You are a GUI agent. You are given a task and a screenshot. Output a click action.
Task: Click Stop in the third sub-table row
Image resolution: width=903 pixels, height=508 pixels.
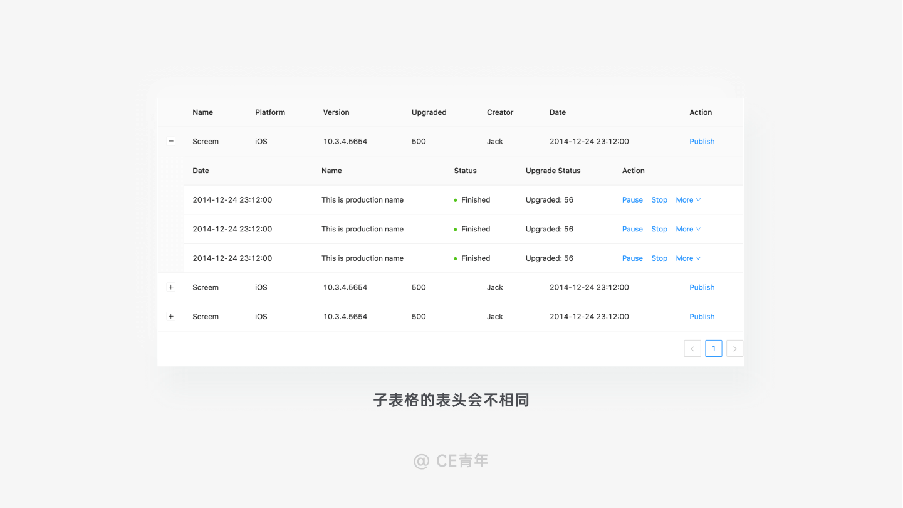coord(659,258)
